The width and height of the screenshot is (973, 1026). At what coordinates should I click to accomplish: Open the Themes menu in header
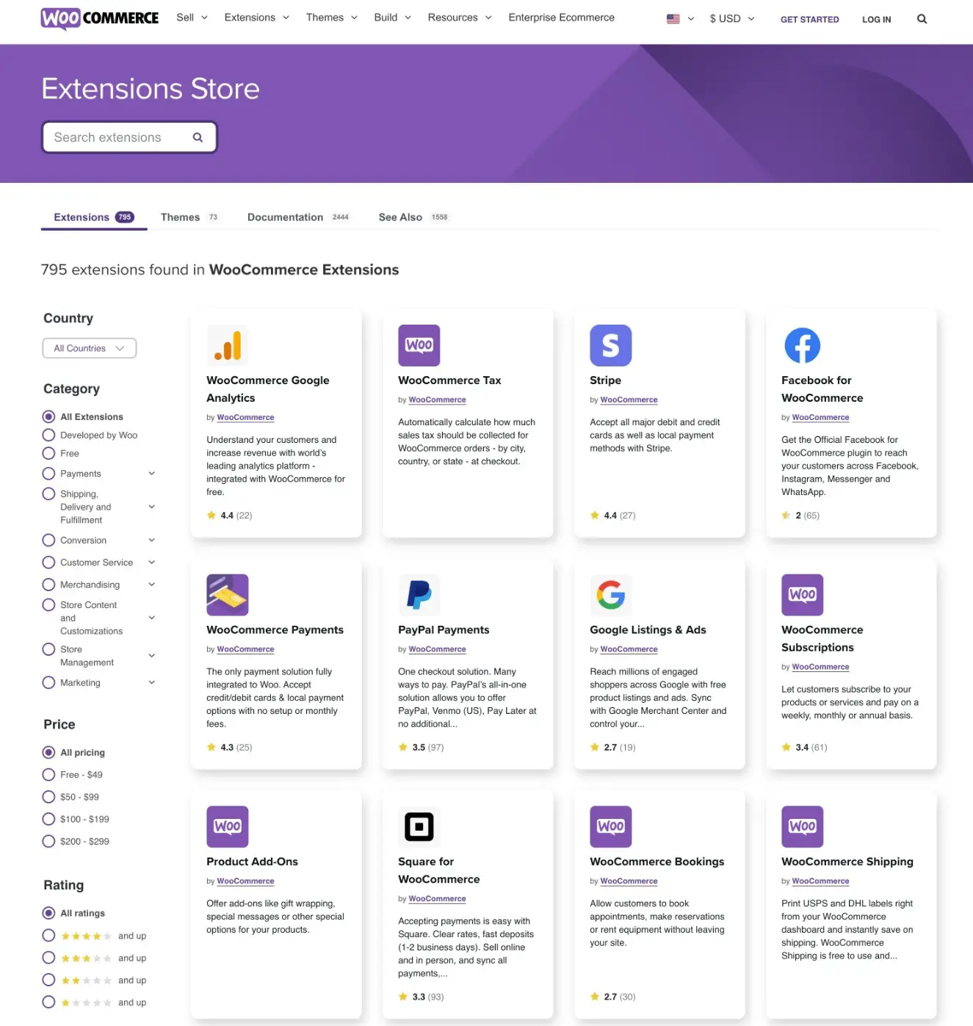(x=331, y=18)
